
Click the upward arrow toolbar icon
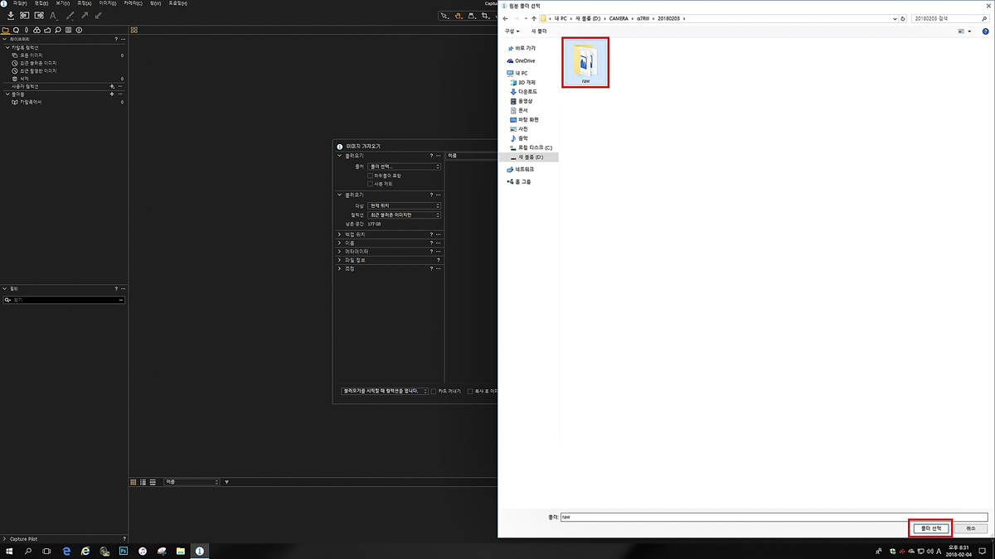tap(84, 16)
